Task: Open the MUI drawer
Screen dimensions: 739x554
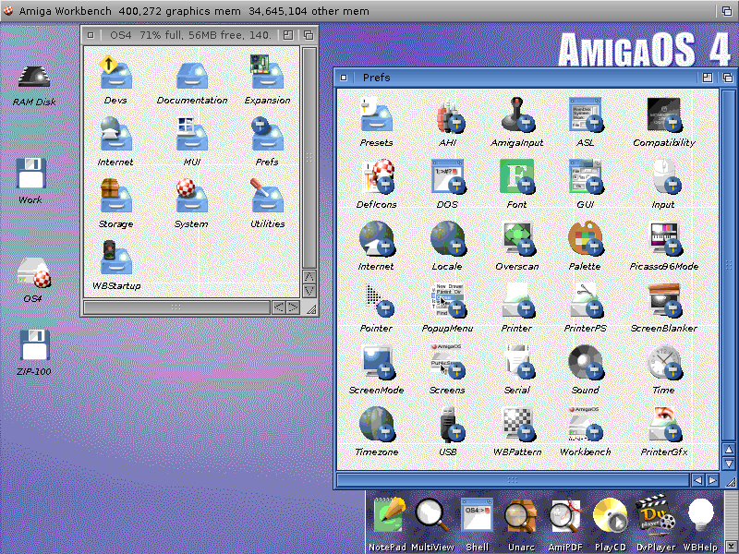Action: click(x=192, y=135)
